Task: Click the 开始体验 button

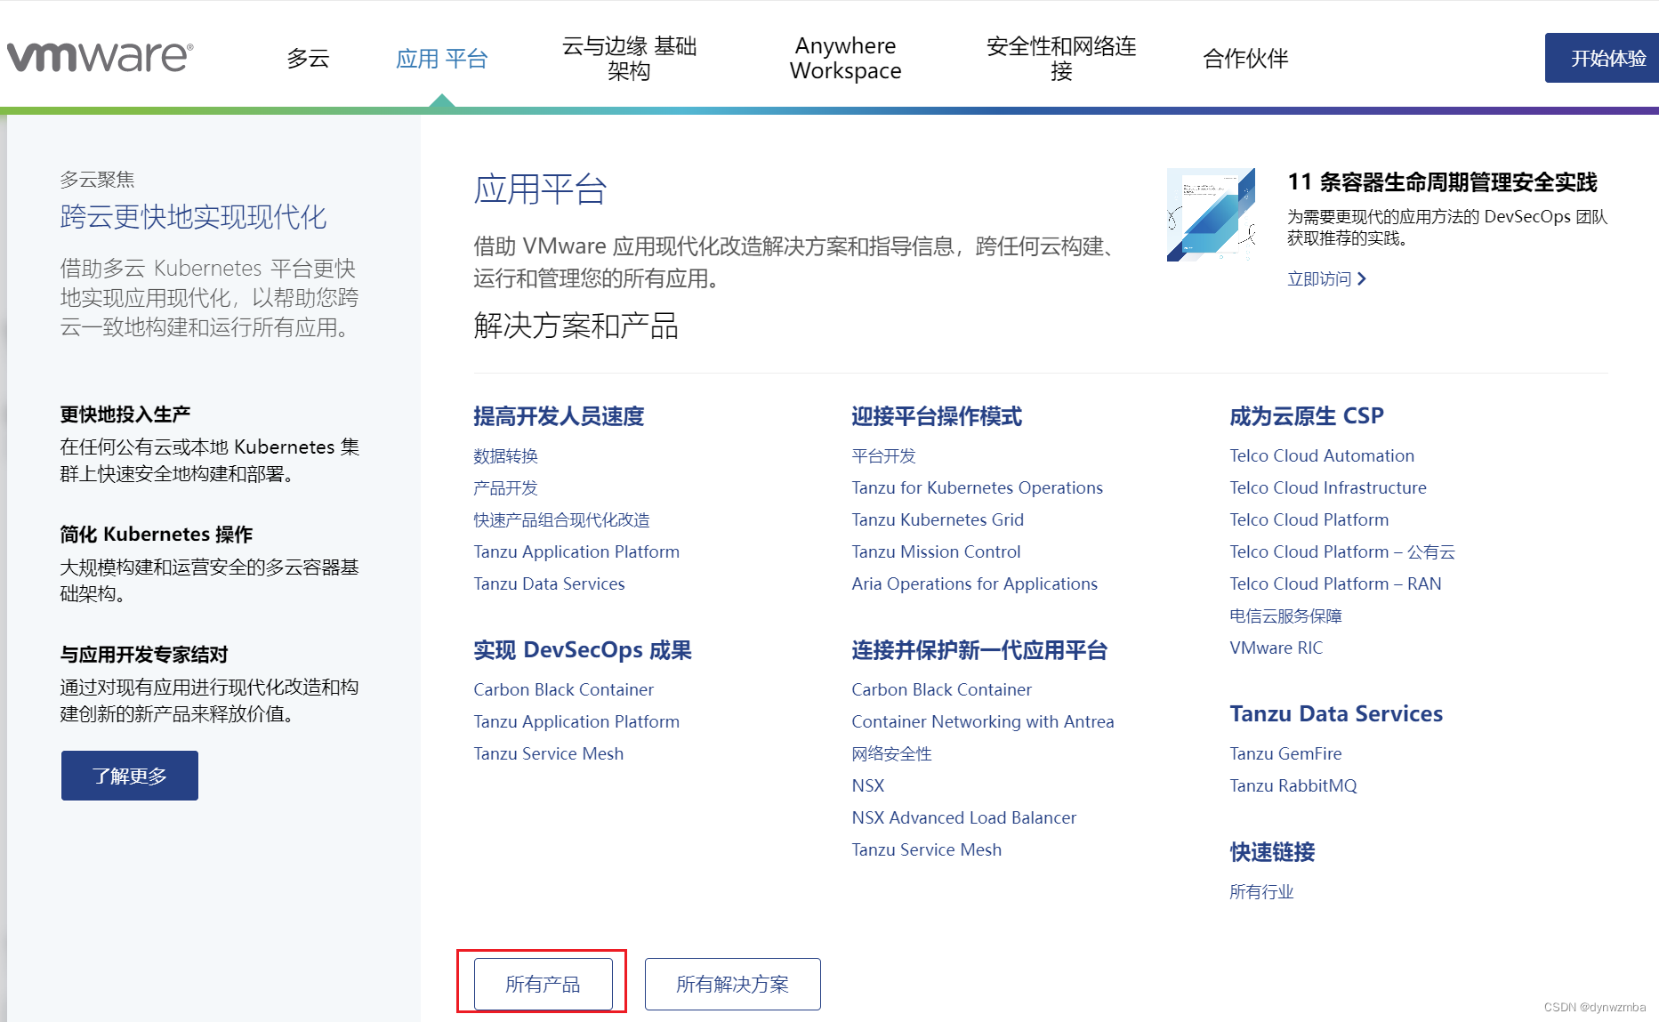Action: [1602, 58]
